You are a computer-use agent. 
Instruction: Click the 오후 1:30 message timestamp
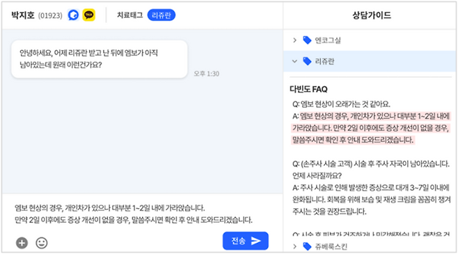point(207,74)
